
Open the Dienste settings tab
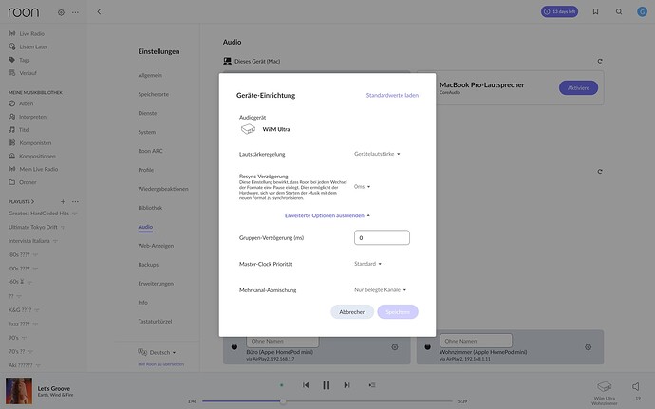(147, 113)
